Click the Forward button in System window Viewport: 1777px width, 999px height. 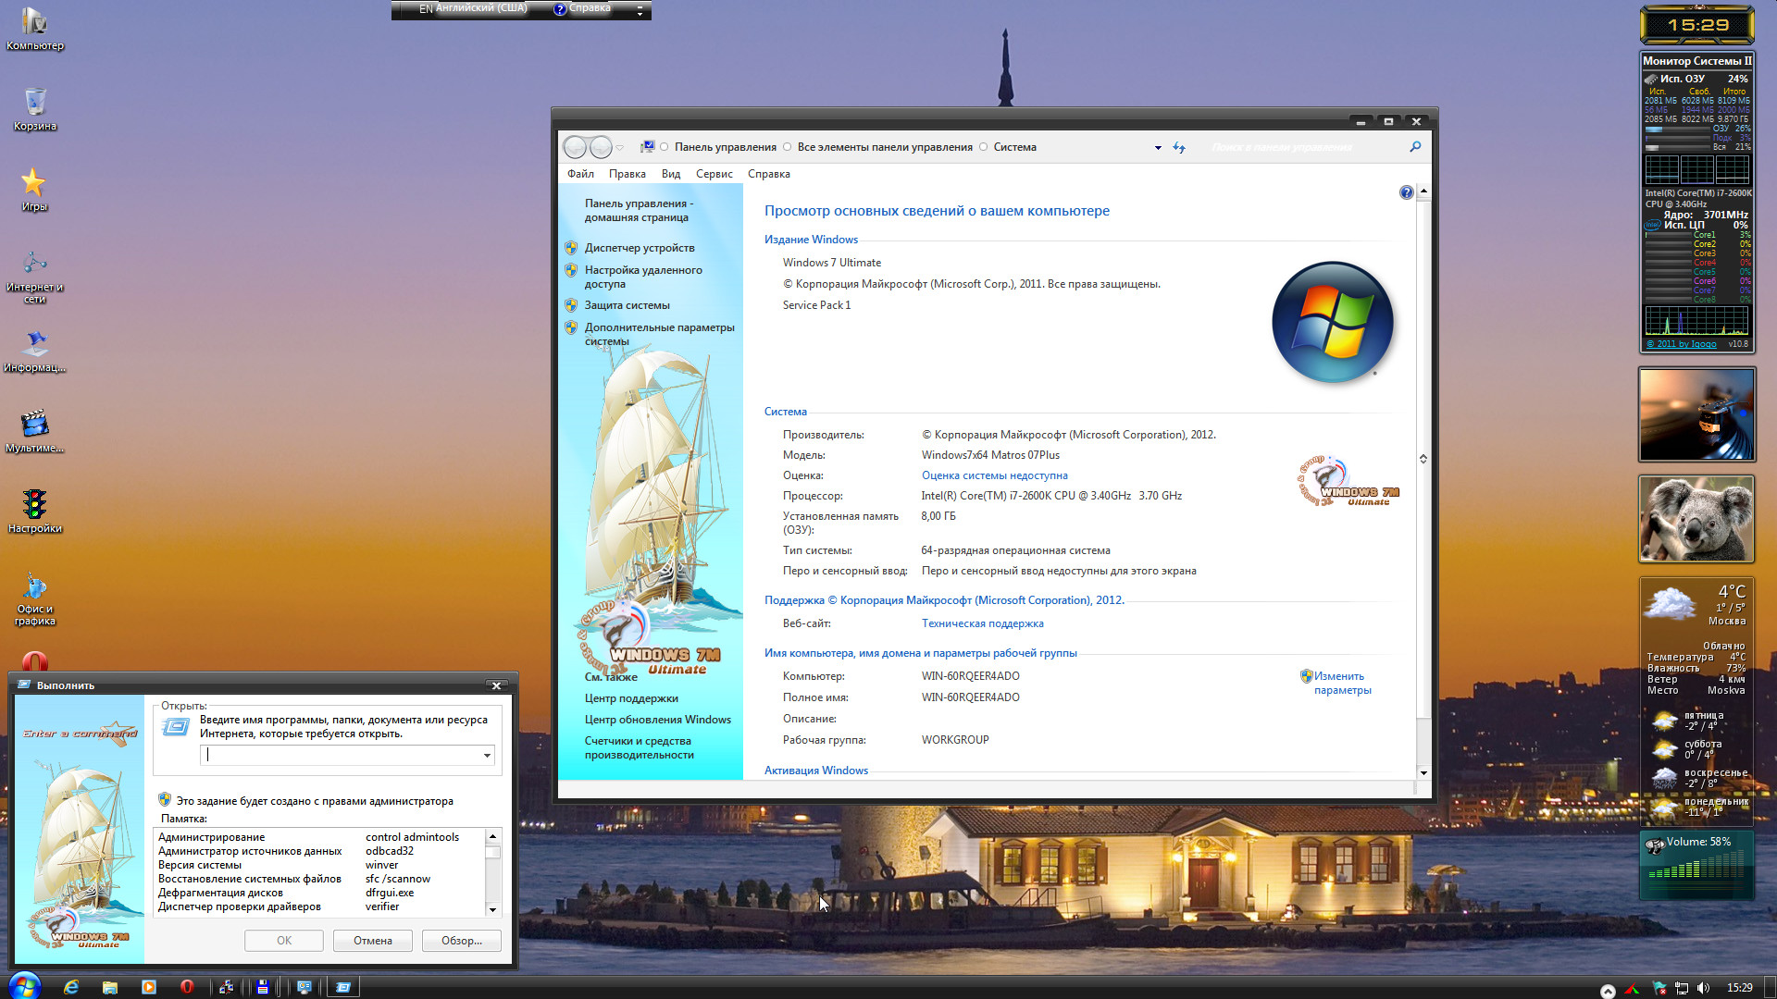click(601, 147)
